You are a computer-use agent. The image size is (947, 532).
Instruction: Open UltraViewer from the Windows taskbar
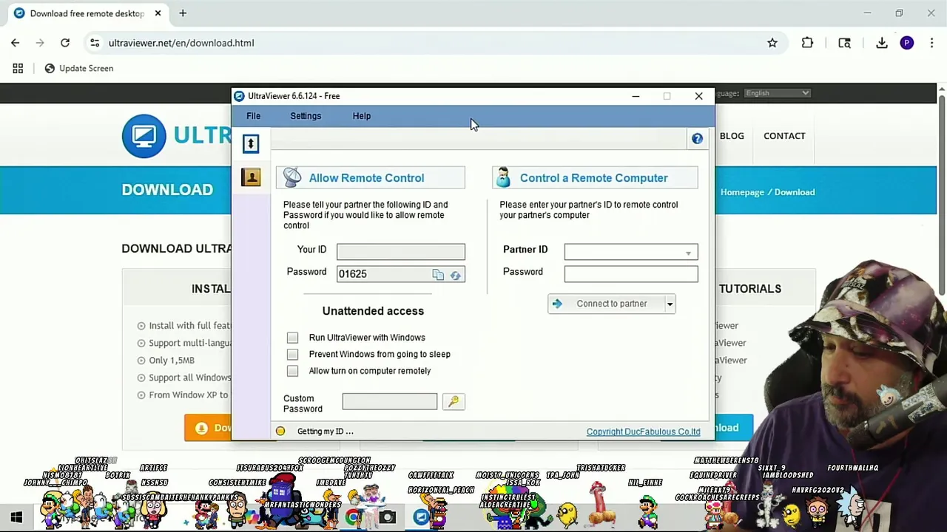421,517
